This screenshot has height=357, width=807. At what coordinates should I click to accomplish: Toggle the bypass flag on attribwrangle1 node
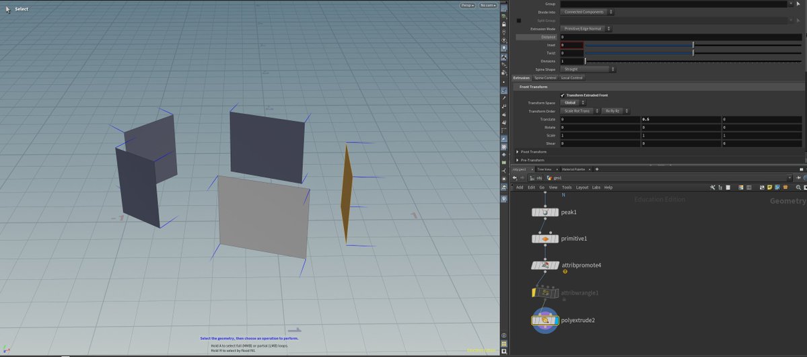click(x=534, y=292)
